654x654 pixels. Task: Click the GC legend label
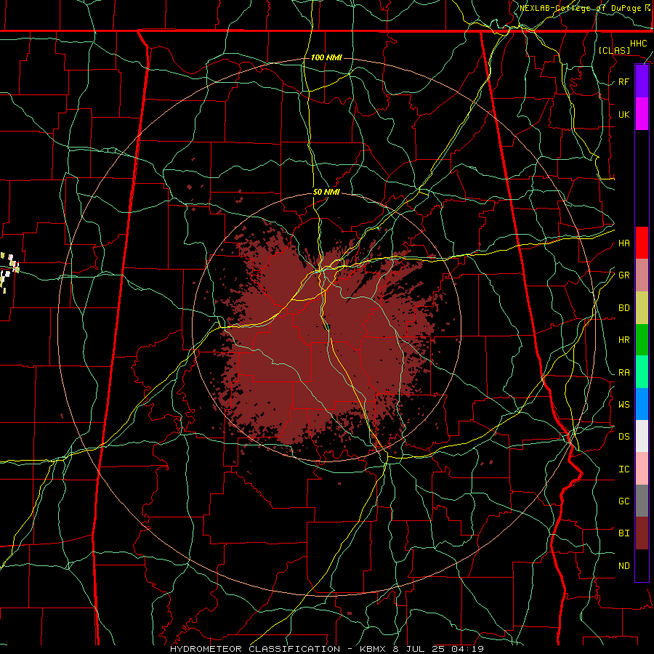click(623, 501)
